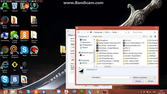Open the Chrome taskbar icon

[x=97, y=92]
